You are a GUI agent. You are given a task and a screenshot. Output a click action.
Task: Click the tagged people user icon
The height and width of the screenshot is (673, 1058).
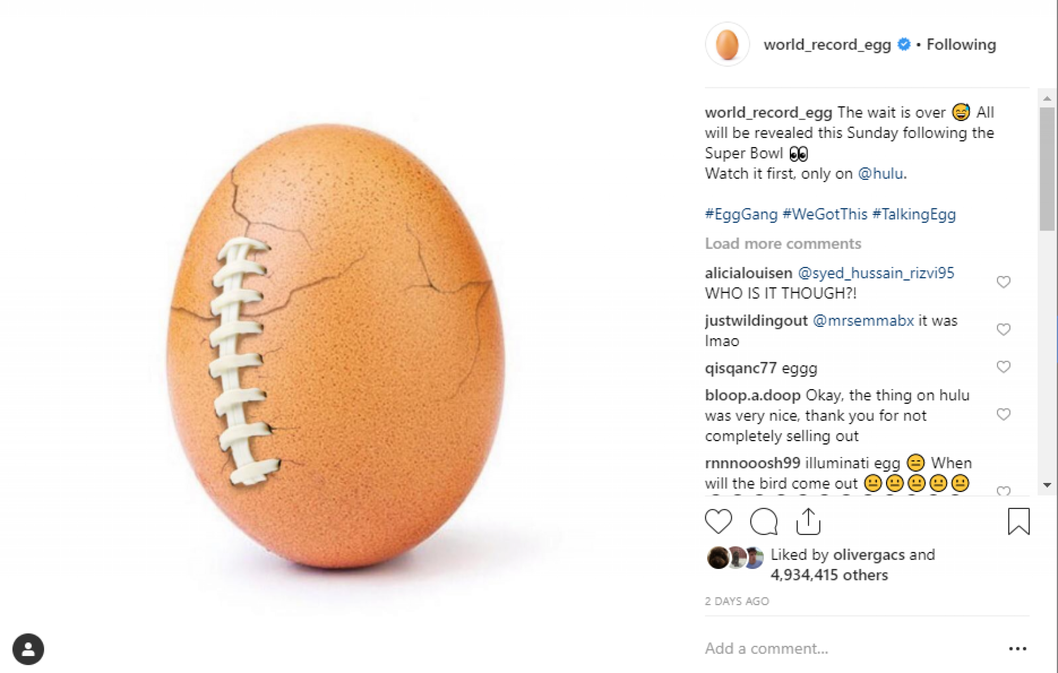28,649
